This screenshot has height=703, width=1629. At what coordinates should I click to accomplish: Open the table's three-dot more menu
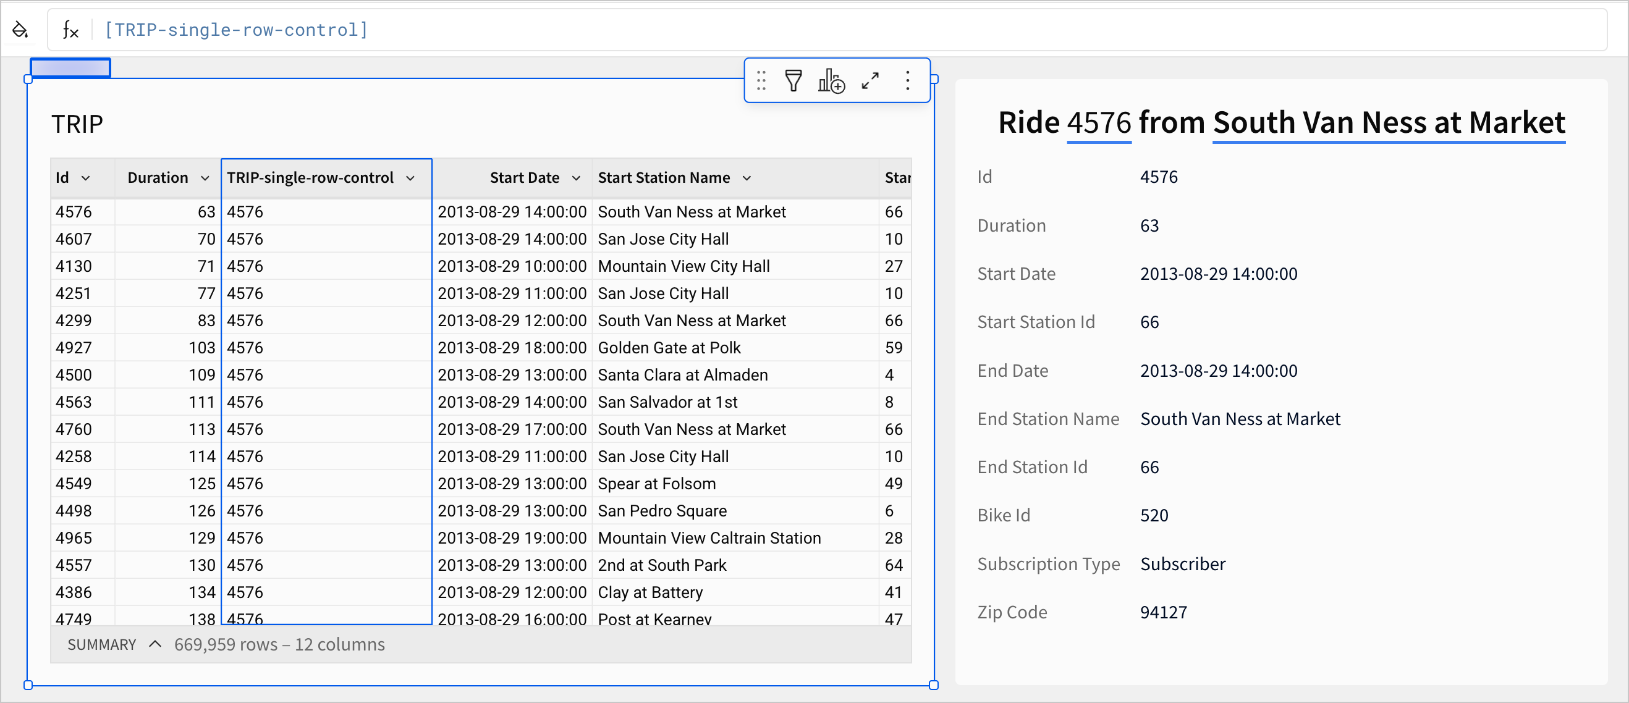[x=907, y=81]
